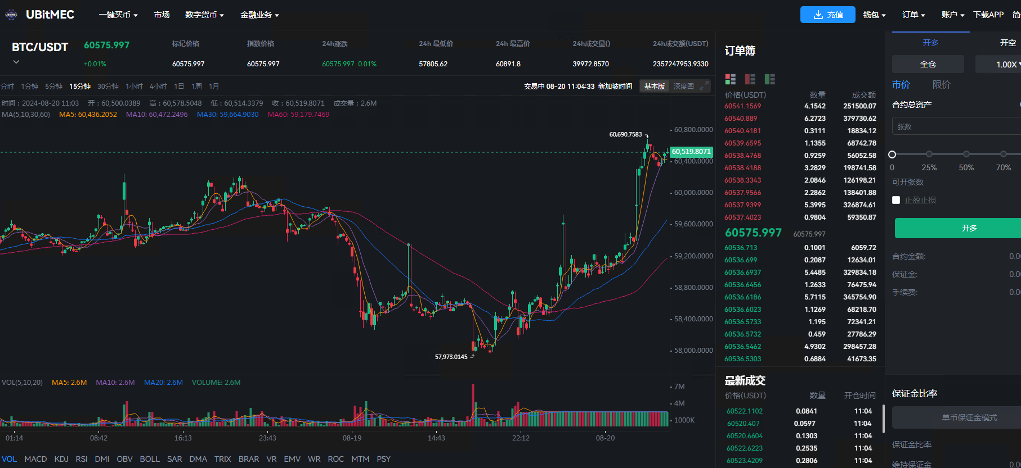Show buy orders only in order book

coord(769,79)
